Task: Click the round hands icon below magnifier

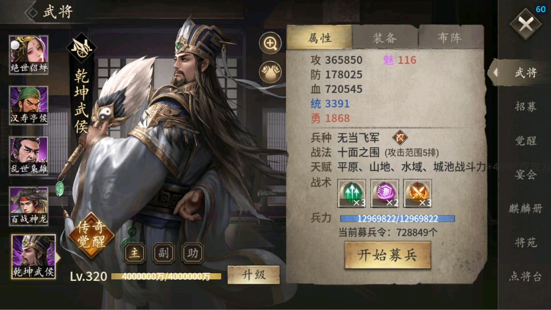Action: (x=270, y=72)
